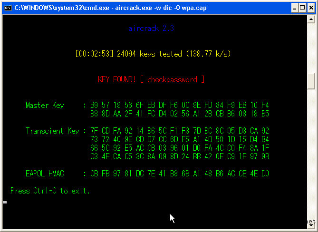318x232 pixels.
Task: Click the window title bar text
Action: click(x=110, y=8)
